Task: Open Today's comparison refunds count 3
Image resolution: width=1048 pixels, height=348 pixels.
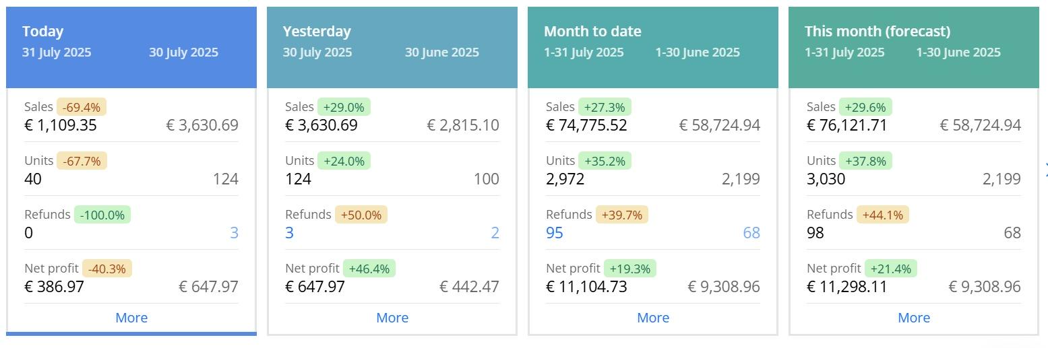Action: (234, 233)
